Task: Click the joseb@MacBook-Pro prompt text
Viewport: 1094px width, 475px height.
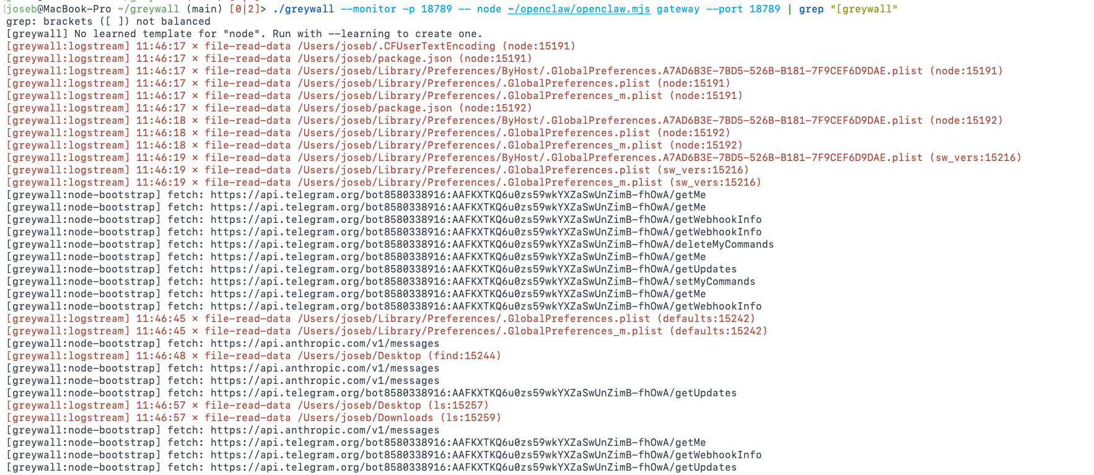Action: (x=59, y=9)
